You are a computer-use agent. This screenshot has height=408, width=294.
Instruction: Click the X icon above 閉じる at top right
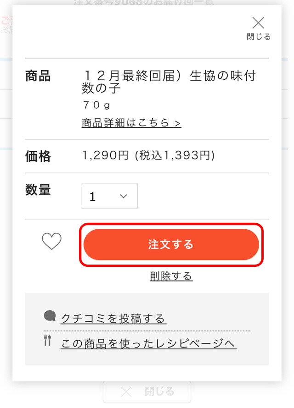(x=258, y=22)
